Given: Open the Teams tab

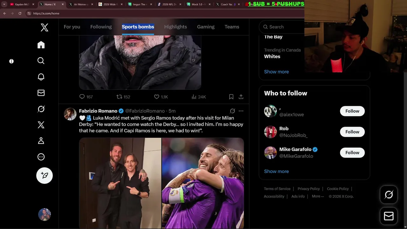Looking at the screenshot, I should click(x=232, y=27).
